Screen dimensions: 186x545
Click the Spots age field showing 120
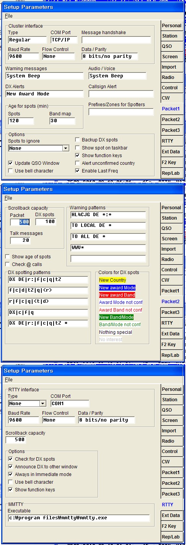pos(21,121)
